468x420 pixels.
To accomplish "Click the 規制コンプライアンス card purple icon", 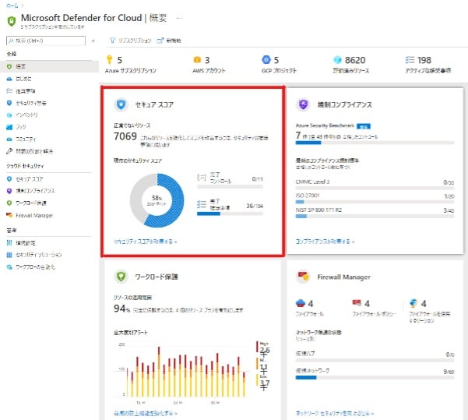I will pos(303,104).
